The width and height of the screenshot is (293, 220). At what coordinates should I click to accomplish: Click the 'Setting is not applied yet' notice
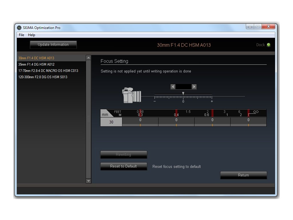146,71
